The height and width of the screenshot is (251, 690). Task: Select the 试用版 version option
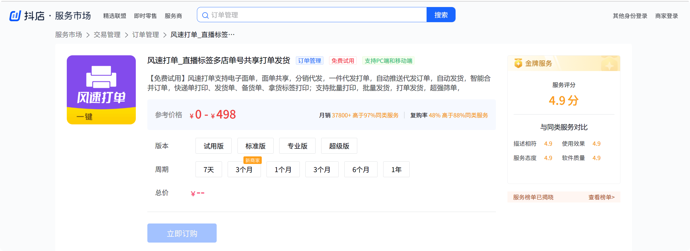(213, 146)
